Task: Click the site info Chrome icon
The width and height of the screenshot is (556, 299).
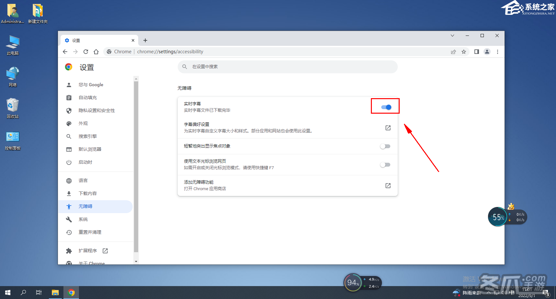Action: point(109,52)
